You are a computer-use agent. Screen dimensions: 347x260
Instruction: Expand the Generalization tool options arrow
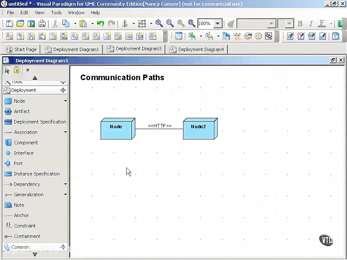coord(65,195)
